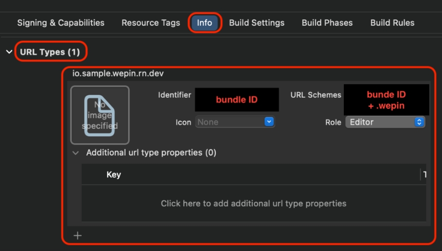Switch to the Build Phases tab
Screen dimensions: 442x251
(327, 23)
